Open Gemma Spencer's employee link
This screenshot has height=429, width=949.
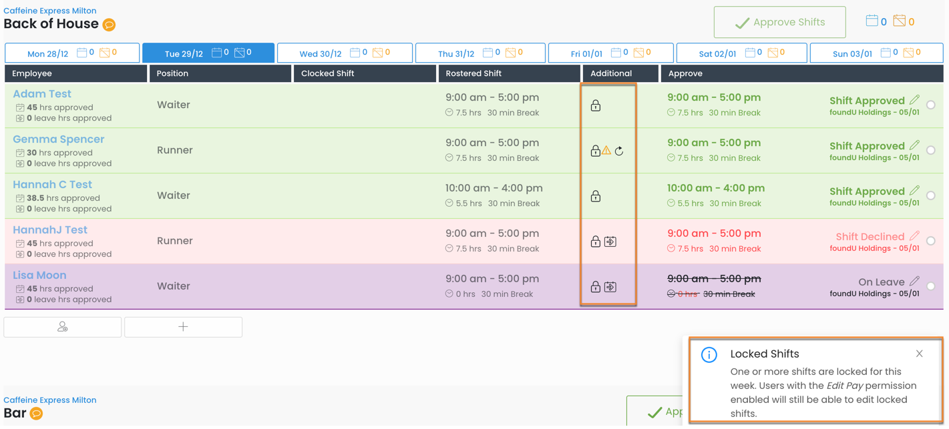[59, 139]
